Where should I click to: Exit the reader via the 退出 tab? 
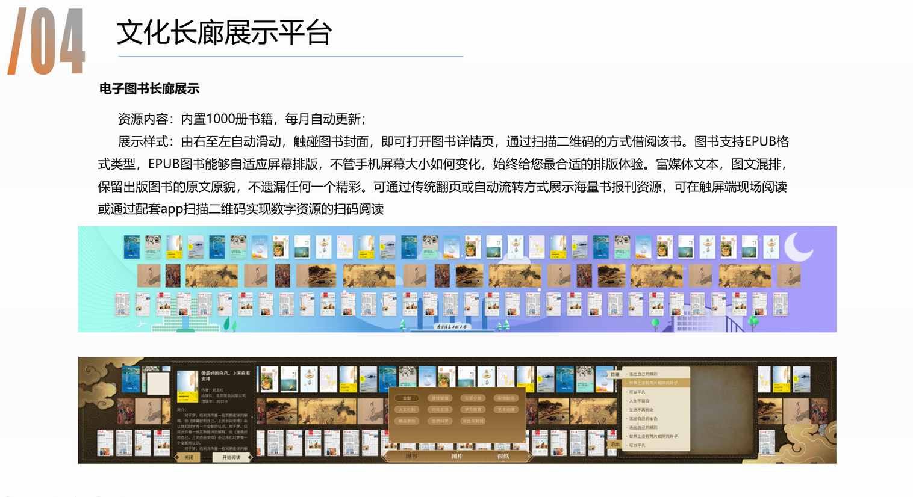(x=614, y=444)
